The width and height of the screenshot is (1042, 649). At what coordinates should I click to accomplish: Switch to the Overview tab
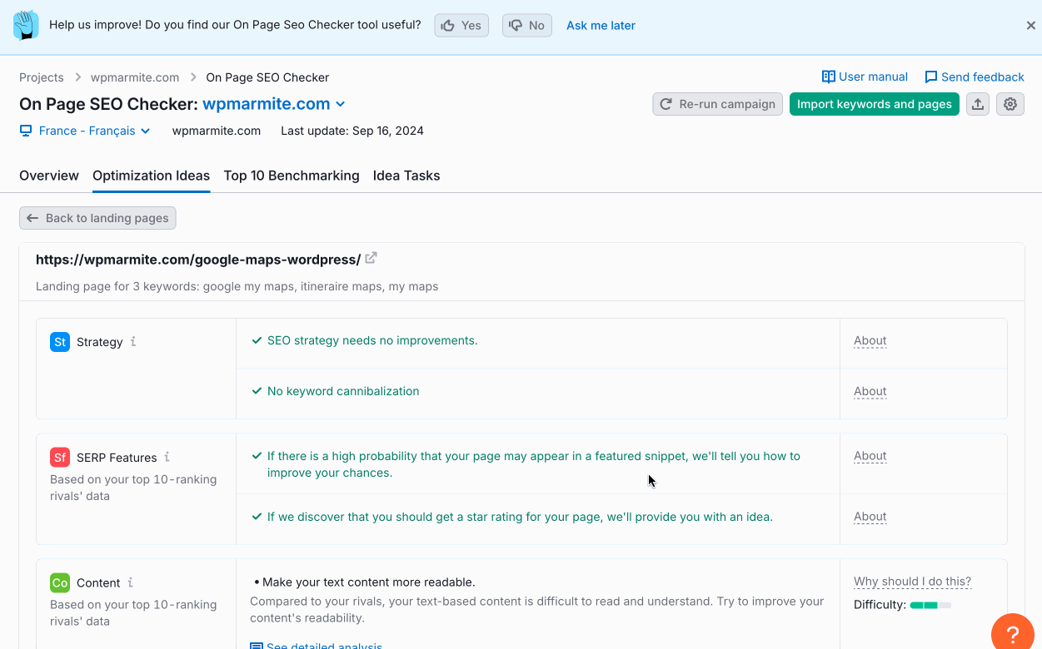[x=49, y=176]
